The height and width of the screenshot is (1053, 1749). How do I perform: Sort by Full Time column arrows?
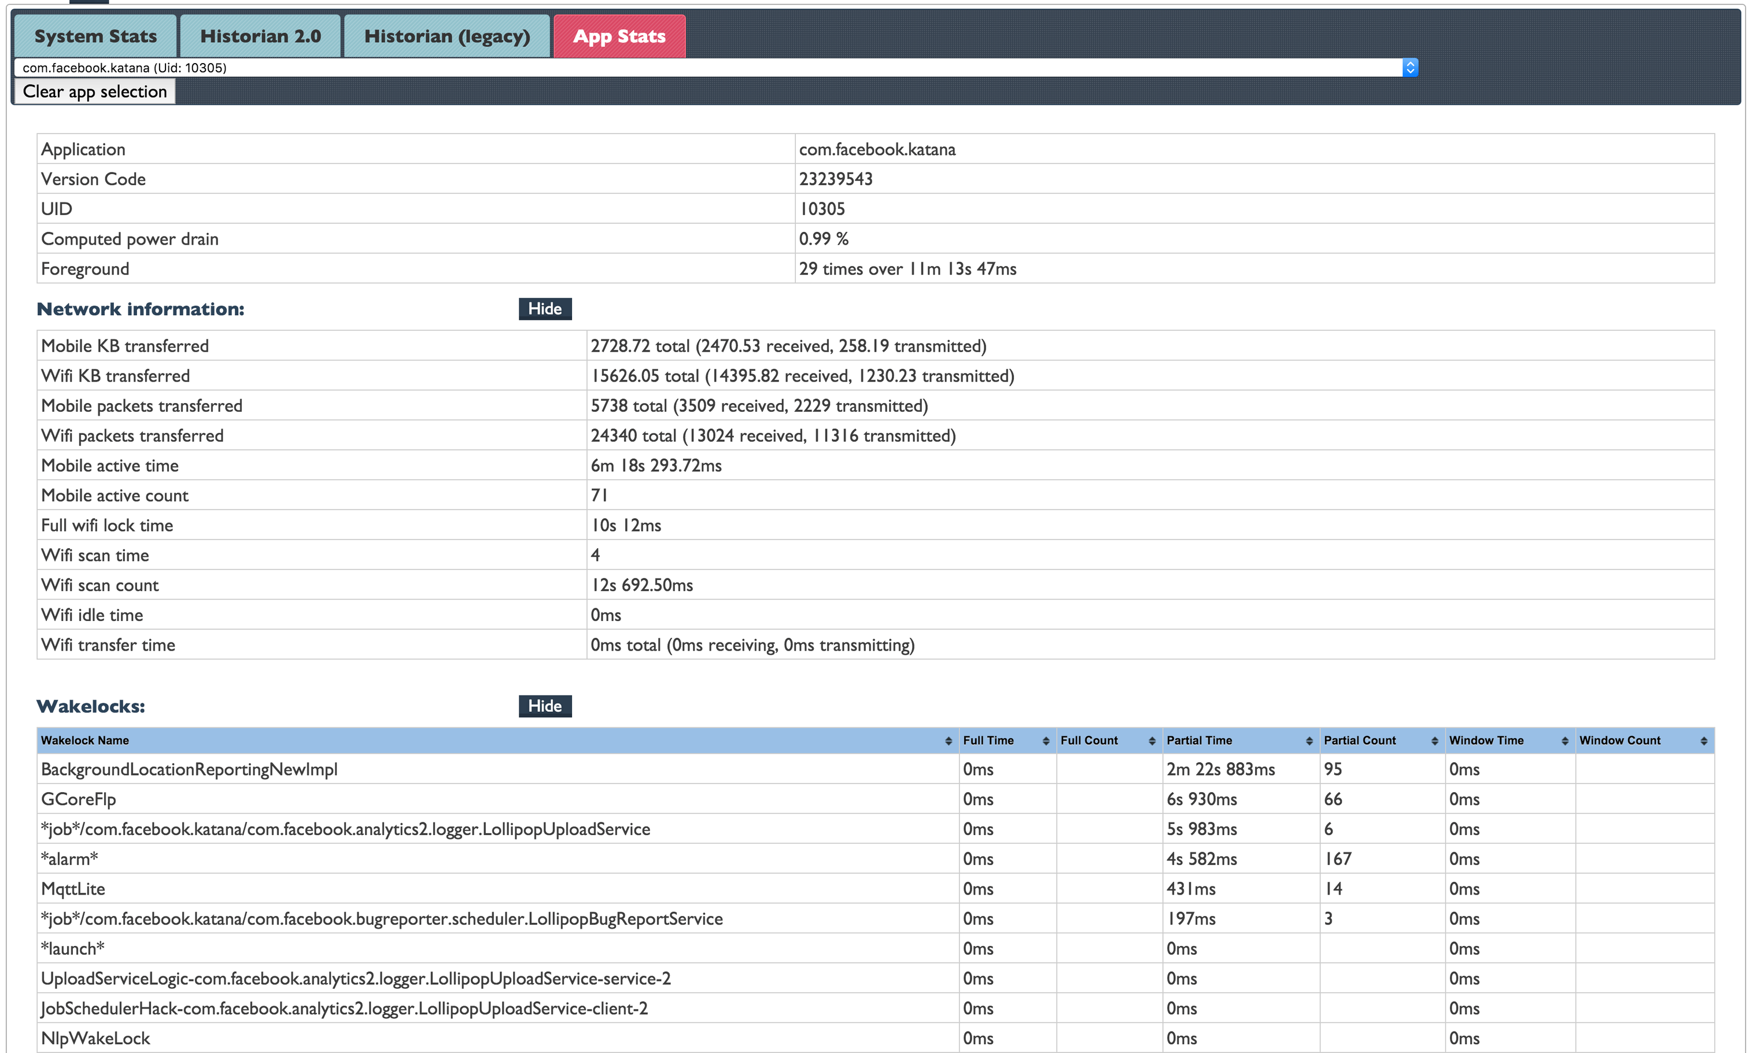pos(1045,741)
